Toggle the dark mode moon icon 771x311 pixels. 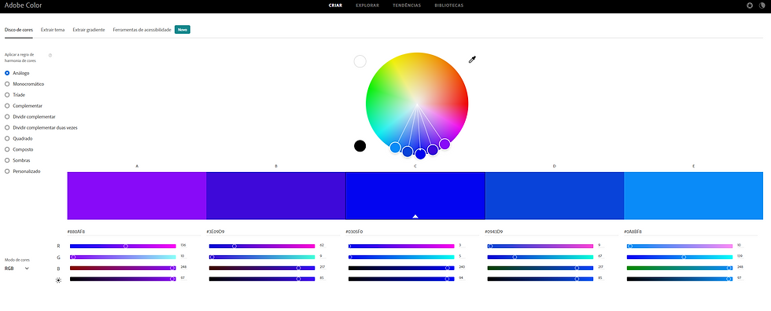coord(762,5)
